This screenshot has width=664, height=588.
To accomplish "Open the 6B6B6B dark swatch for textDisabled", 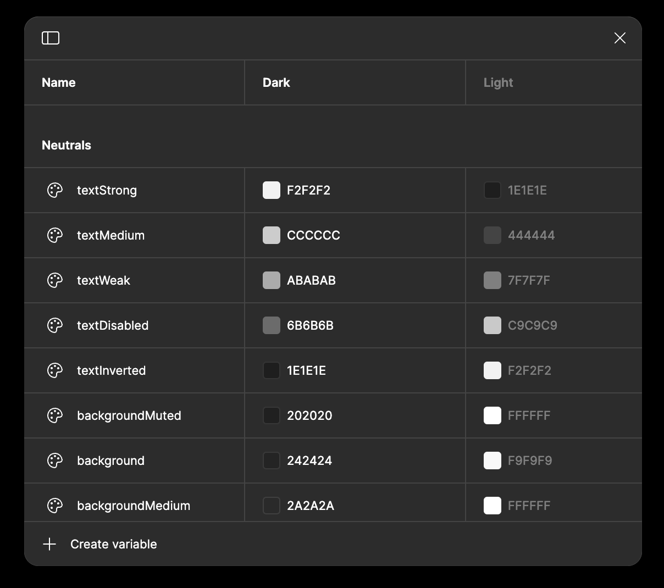I will [x=272, y=325].
